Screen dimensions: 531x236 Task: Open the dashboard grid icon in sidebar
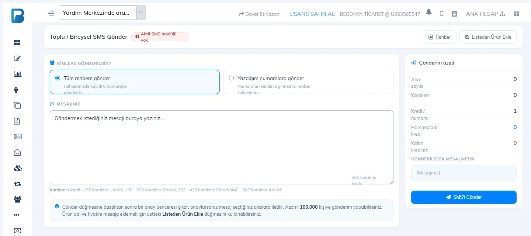pos(17,42)
